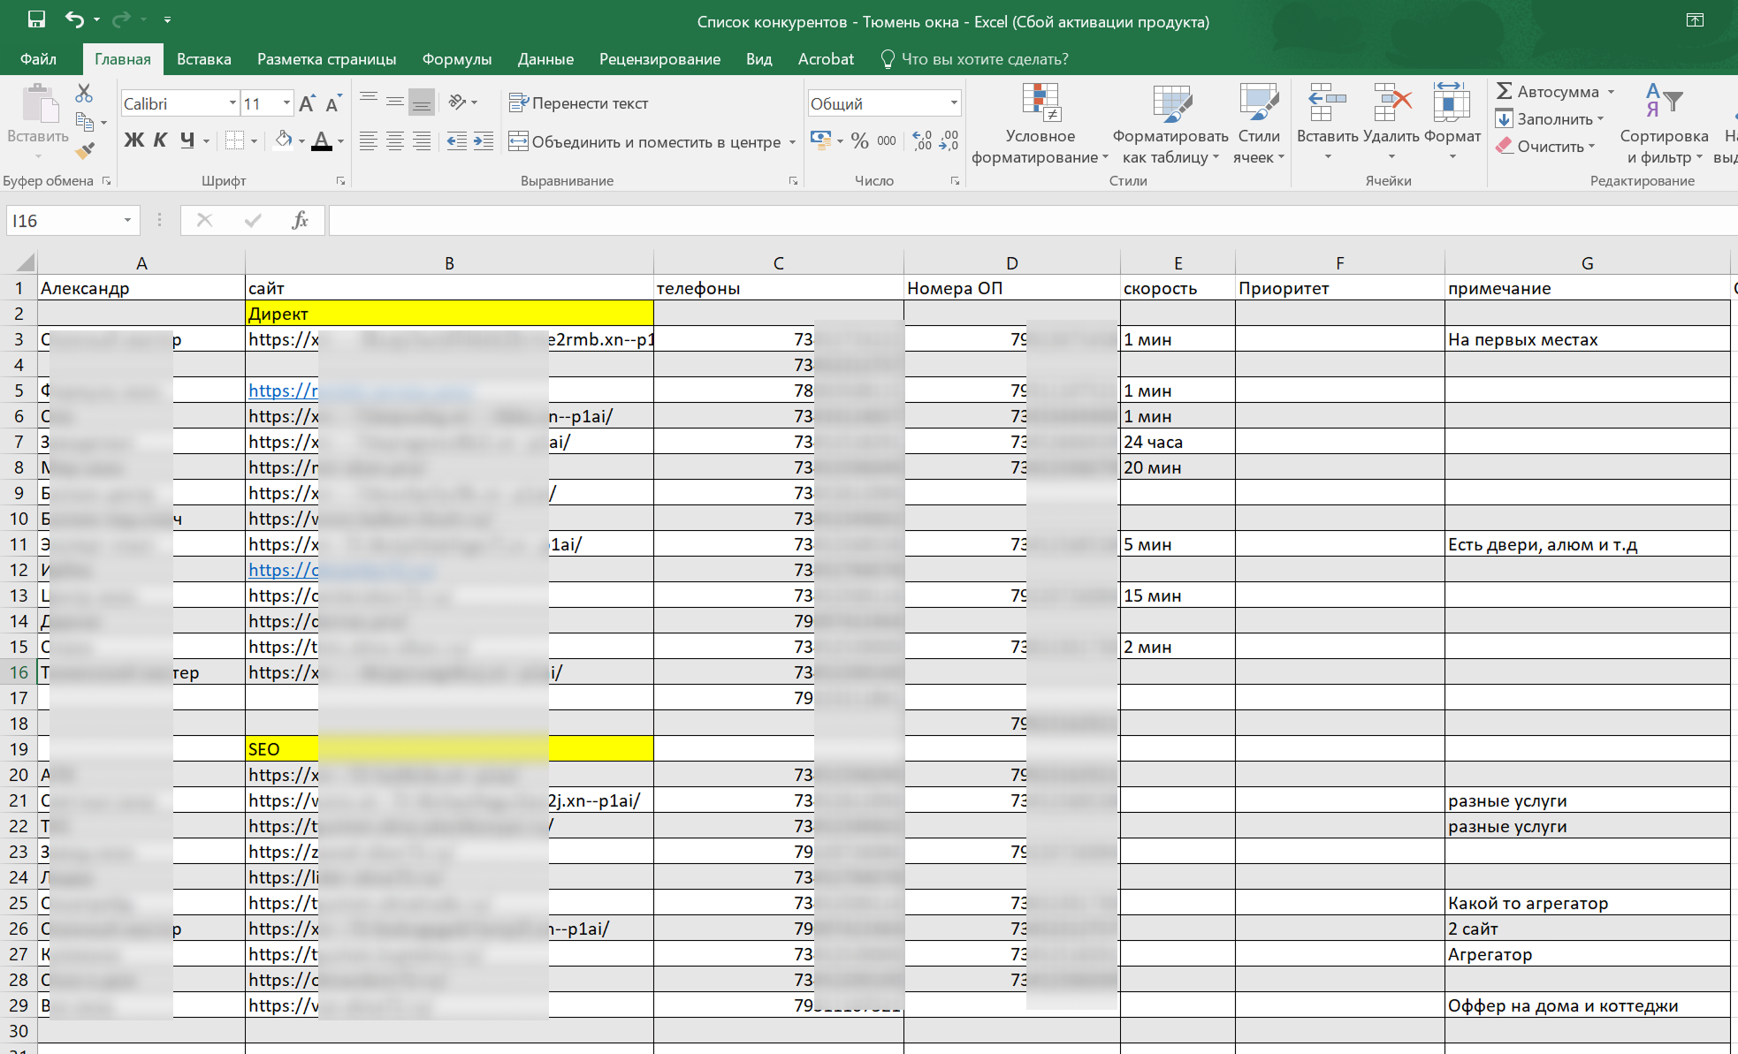Toggle italic К formatting

tap(160, 140)
